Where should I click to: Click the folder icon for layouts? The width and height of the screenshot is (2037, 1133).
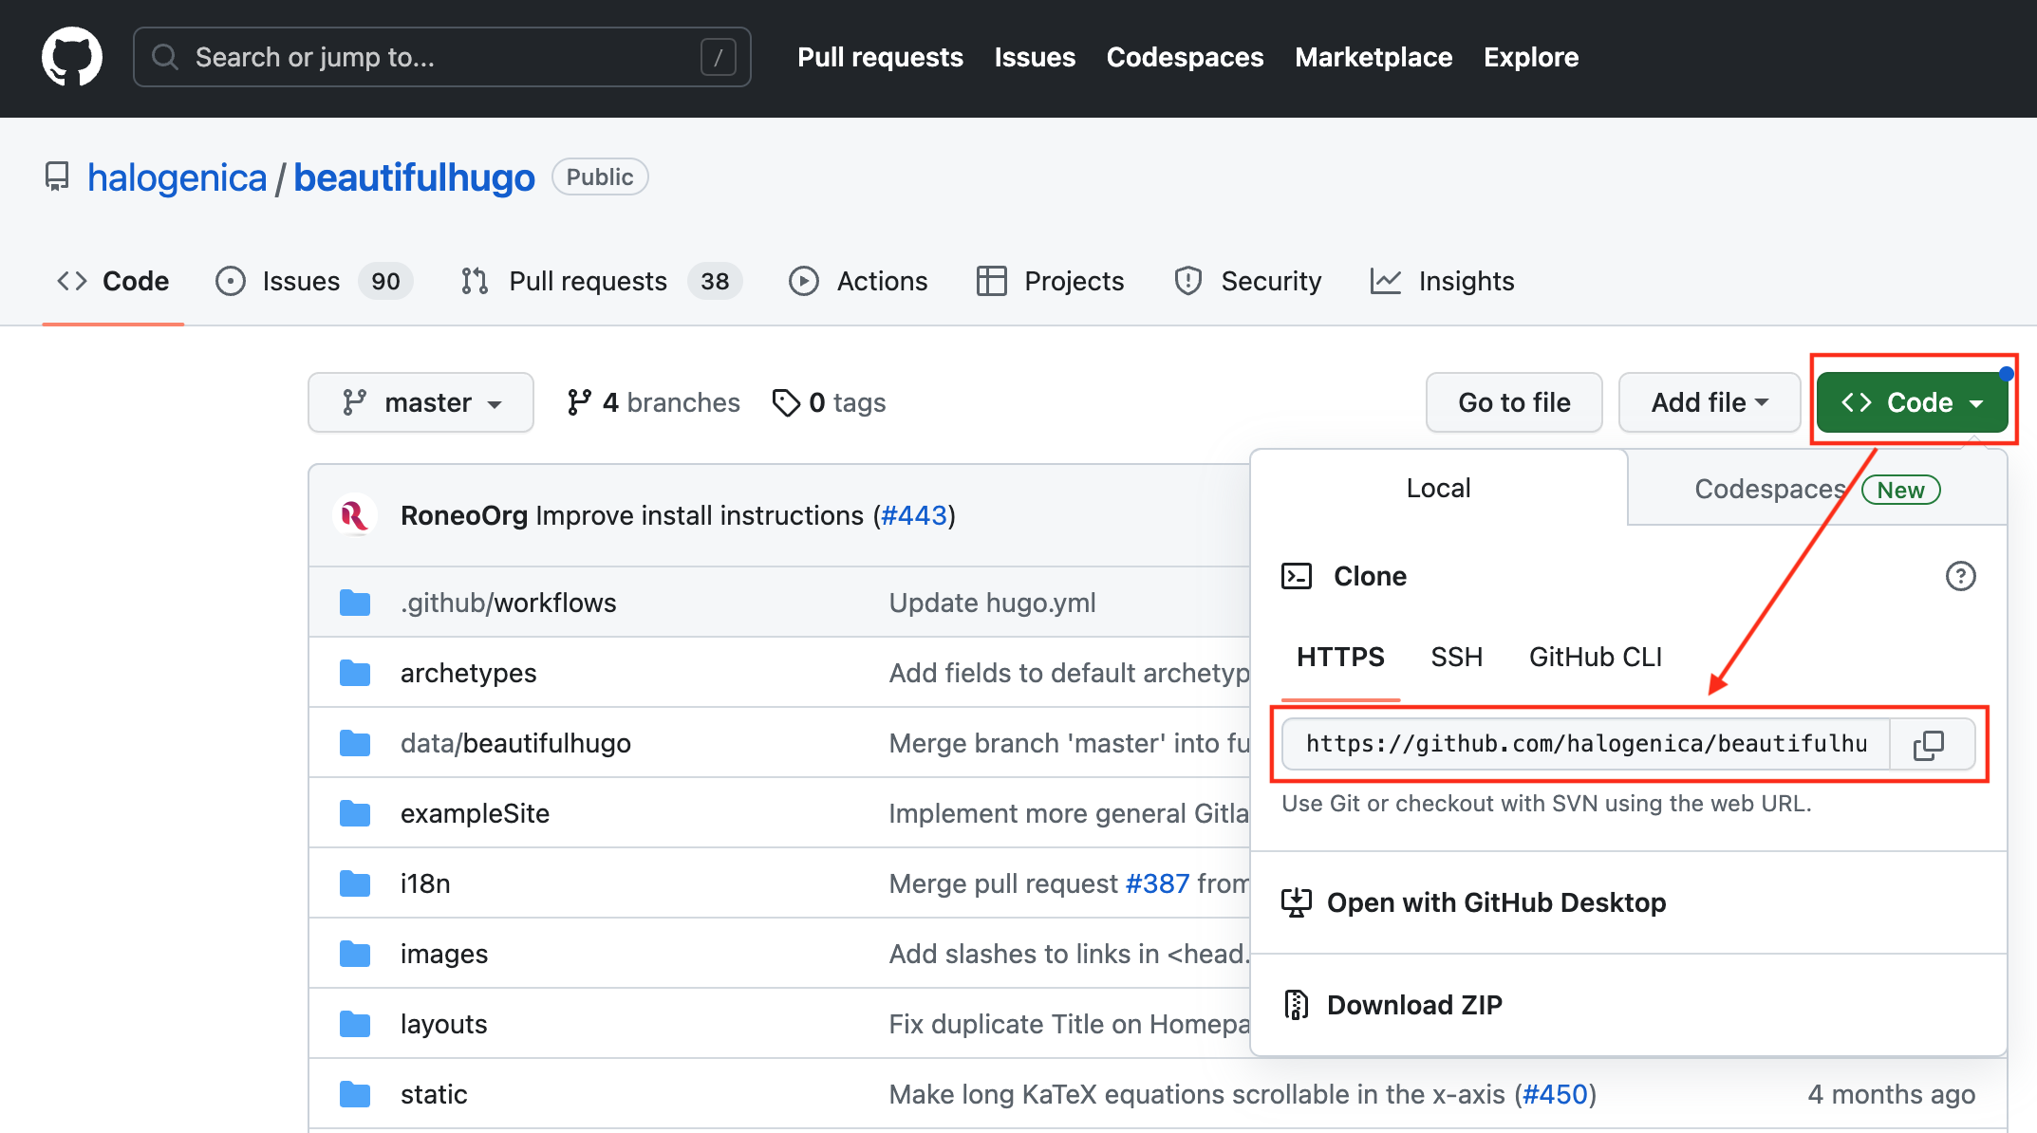(x=355, y=1024)
